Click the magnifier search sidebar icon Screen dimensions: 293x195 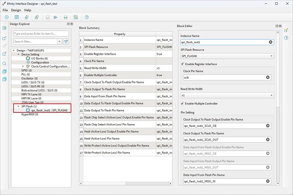(4, 64)
